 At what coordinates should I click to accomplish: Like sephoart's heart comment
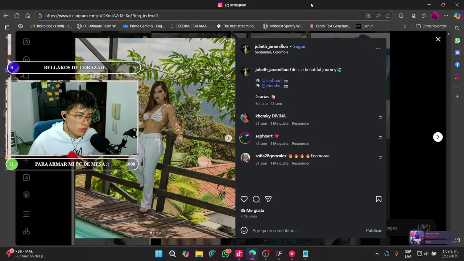[x=380, y=137]
